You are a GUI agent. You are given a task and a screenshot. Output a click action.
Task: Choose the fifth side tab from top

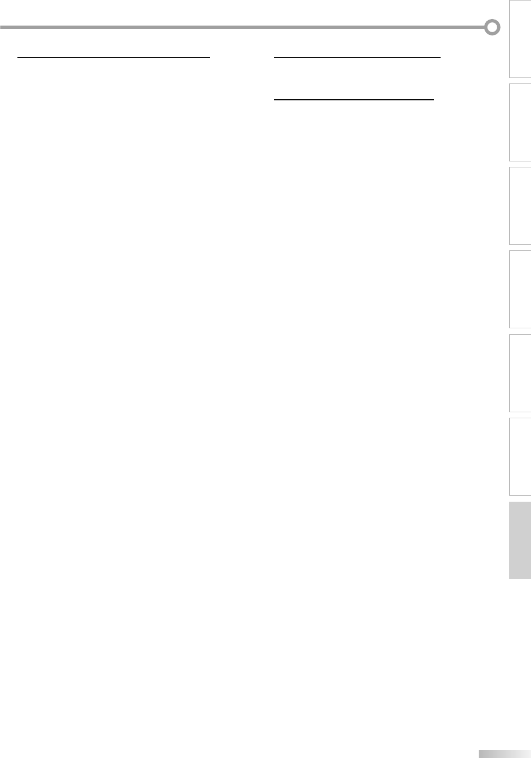click(x=520, y=373)
